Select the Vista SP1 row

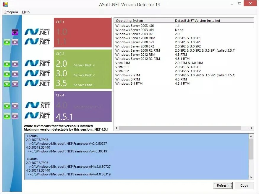tap(184, 67)
